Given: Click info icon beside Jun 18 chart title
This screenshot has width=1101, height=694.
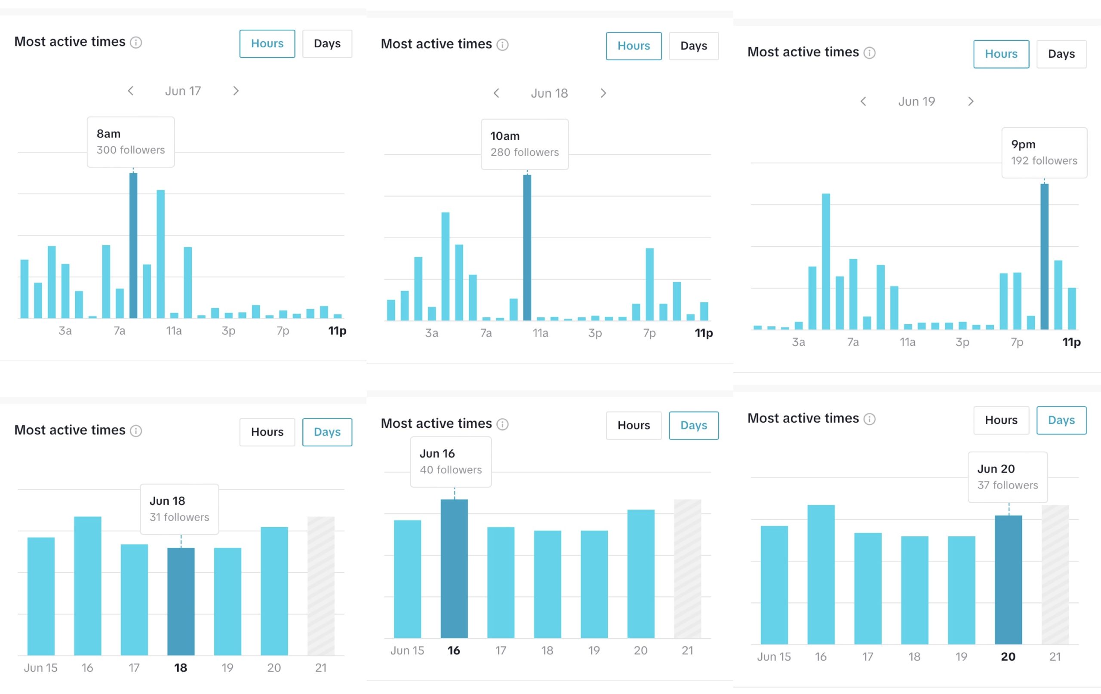Looking at the screenshot, I should point(502,45).
